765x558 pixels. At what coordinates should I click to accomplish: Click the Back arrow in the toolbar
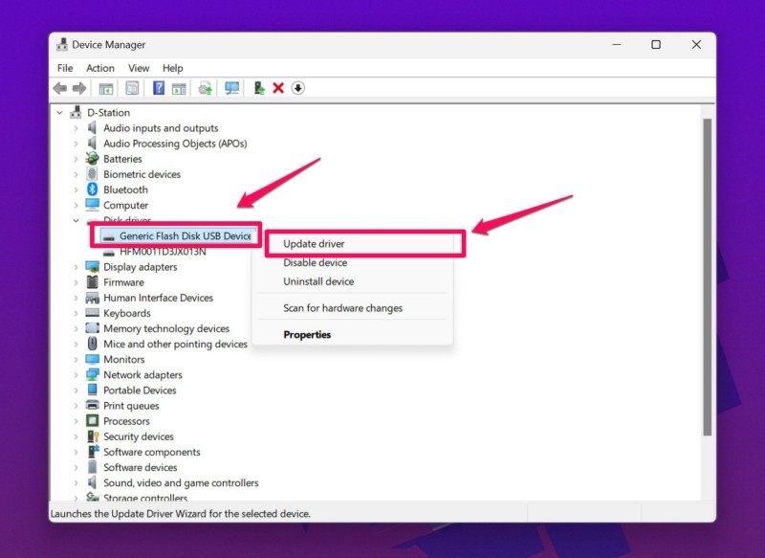click(x=59, y=88)
